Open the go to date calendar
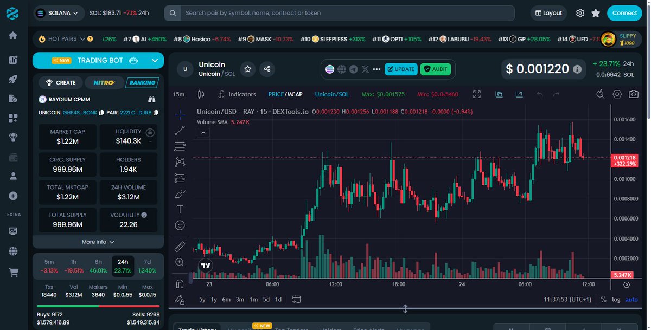 click(x=296, y=299)
